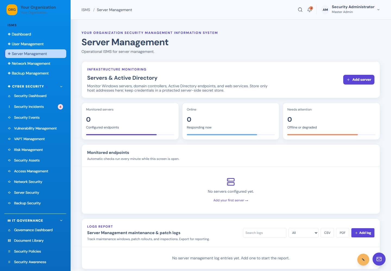Collapse the Cyber Security section chevron
This screenshot has width=391, height=271.
tap(61, 86)
